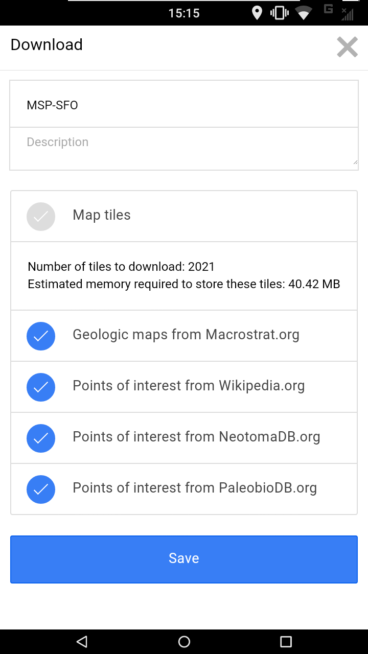Tap the Android home circle icon
Screen dimensions: 368x654
point(184,642)
